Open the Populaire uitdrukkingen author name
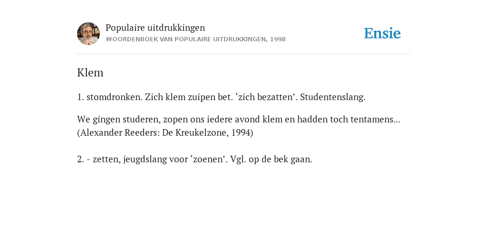Screen dimensions: 487x243 (156, 28)
